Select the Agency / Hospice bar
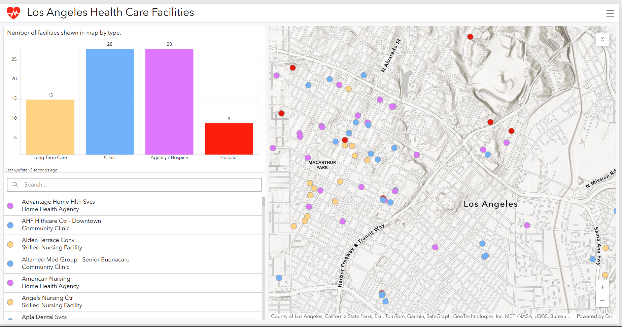The image size is (622, 327). (x=169, y=102)
